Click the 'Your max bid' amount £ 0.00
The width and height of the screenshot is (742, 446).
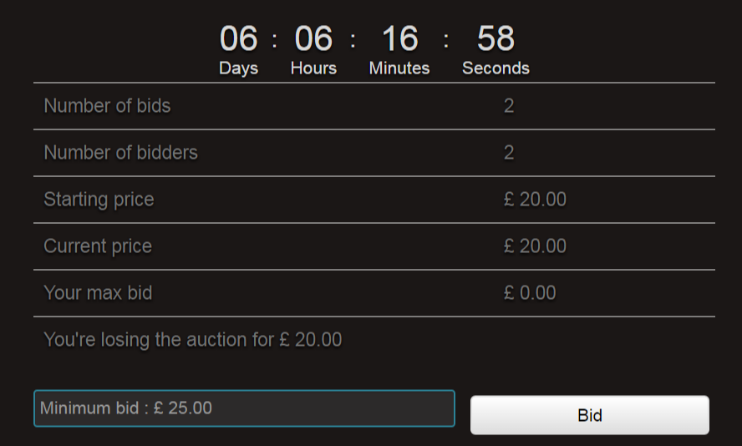point(530,293)
